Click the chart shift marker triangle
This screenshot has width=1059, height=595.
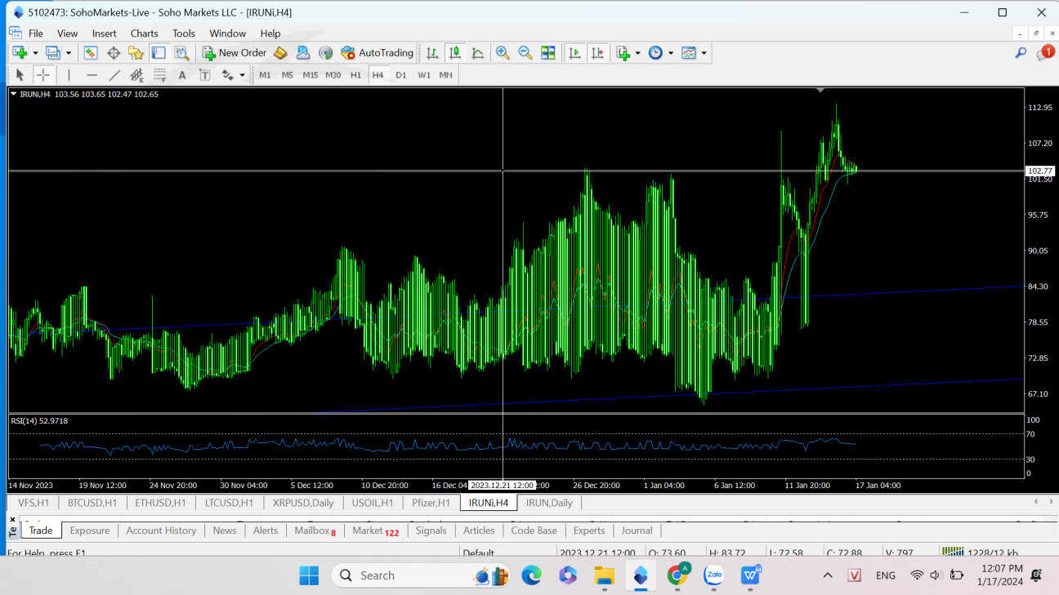820,90
